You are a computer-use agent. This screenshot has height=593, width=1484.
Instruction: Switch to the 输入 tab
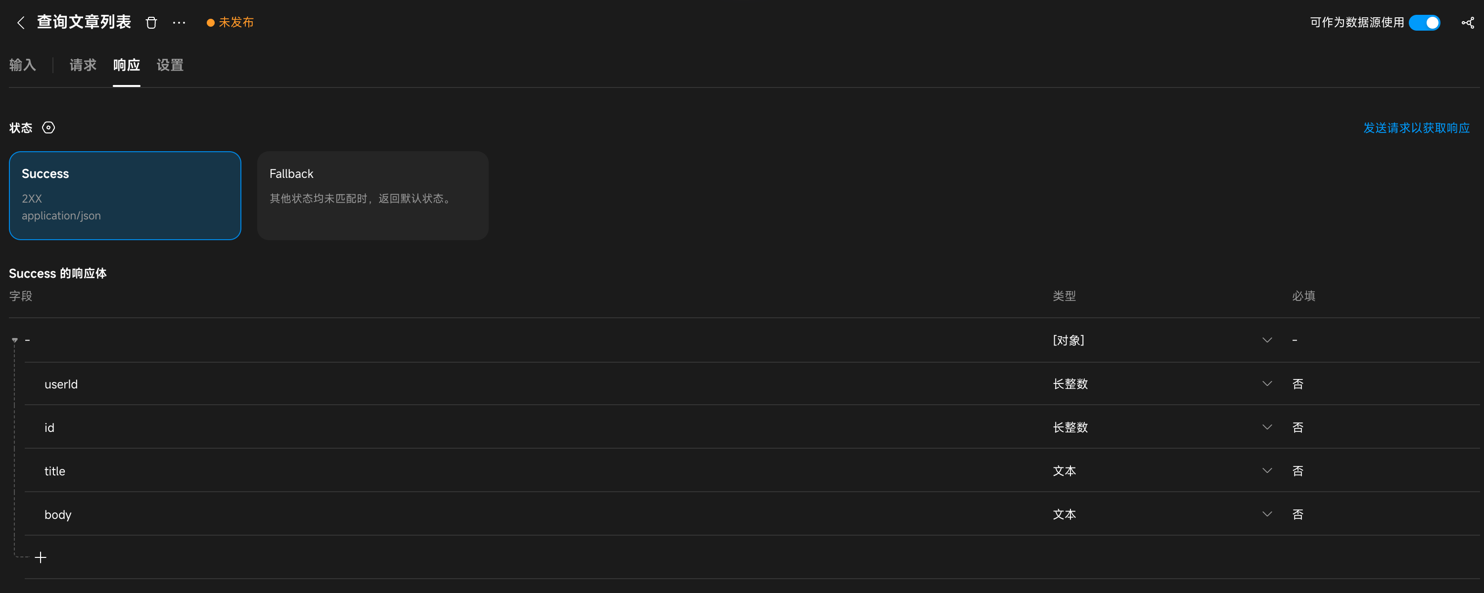22,65
